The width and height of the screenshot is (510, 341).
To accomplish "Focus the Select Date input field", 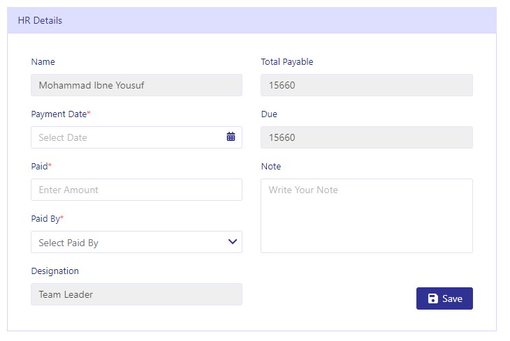I will [136, 137].
